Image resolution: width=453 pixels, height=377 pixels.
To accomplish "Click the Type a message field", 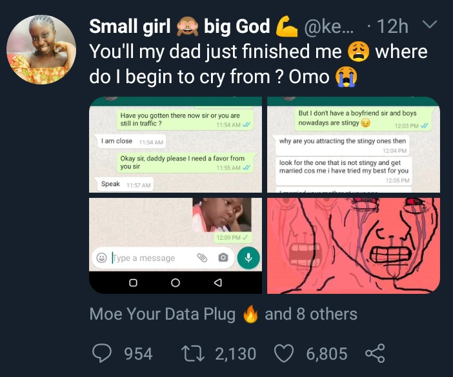I will pyautogui.click(x=150, y=258).
